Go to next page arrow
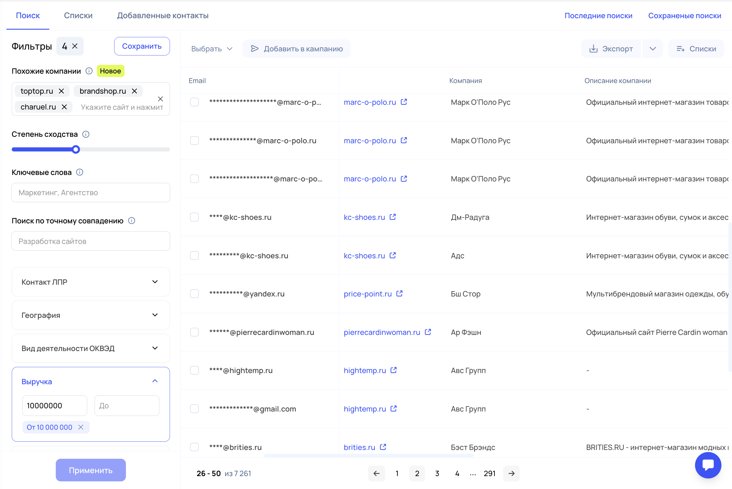 point(511,473)
